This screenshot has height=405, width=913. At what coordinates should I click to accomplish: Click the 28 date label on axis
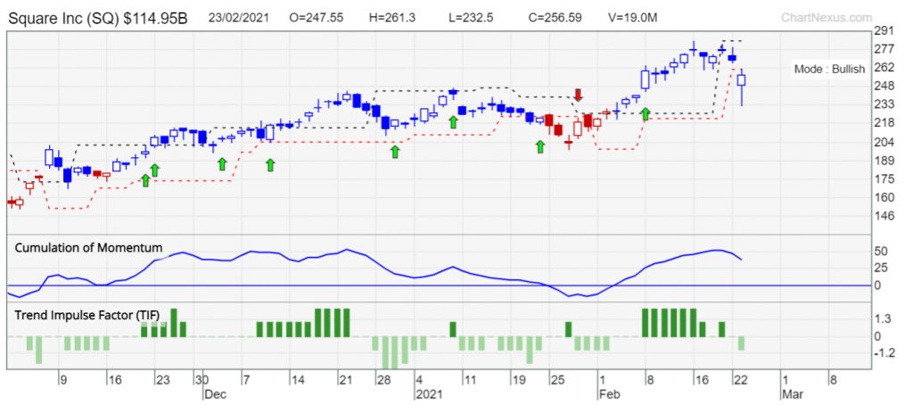tap(383, 380)
